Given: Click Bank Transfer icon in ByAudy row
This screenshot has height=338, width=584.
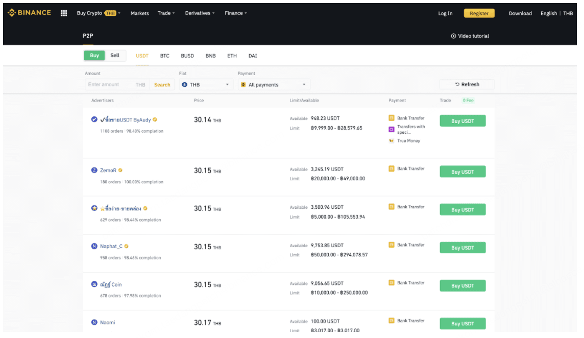Looking at the screenshot, I should 392,118.
